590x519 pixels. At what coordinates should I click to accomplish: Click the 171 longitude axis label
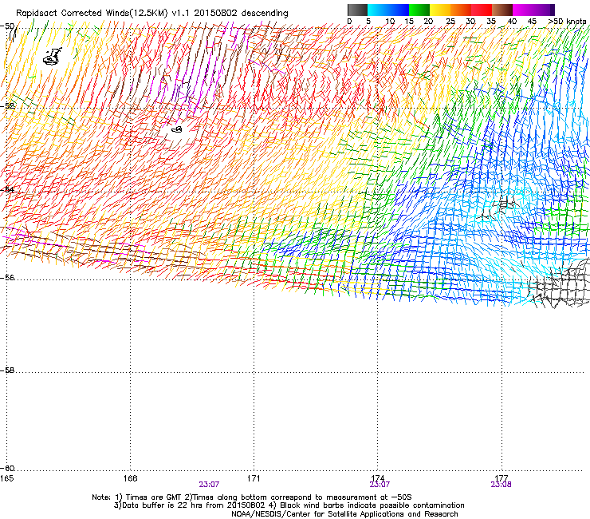254,478
